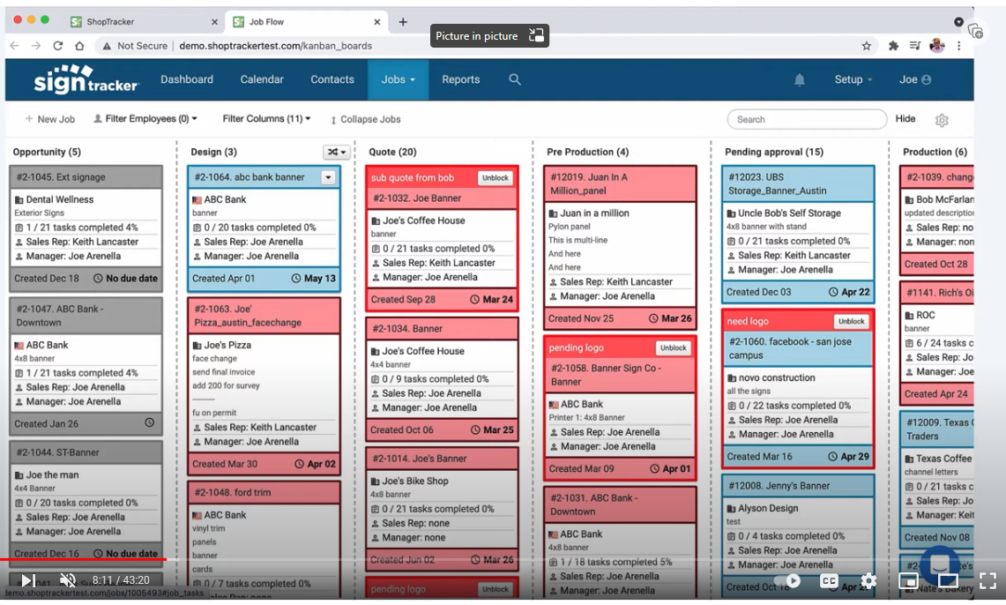Screen dimensions: 1006x605
Task: Open job #12008. Jenny's Banner
Action: 779,486
